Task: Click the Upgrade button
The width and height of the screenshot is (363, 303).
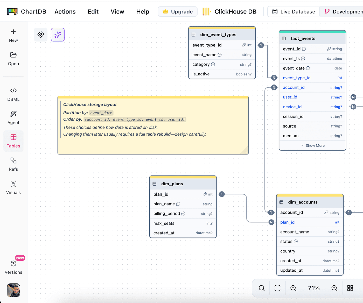Action: coord(178,12)
